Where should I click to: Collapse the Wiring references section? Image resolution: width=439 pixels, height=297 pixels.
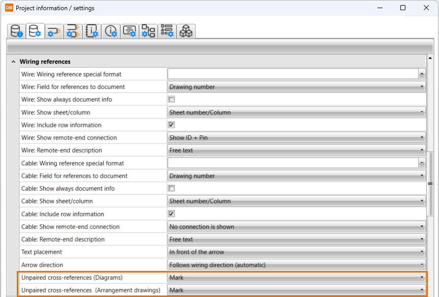tap(13, 62)
